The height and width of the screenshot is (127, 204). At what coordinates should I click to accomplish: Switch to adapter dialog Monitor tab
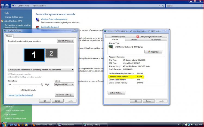tap(134, 40)
